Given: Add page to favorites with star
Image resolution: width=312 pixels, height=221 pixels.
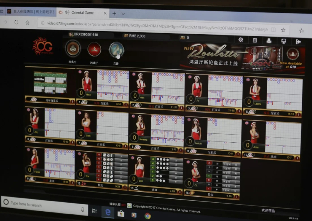Looking at the screenshot, I should pos(283,30).
